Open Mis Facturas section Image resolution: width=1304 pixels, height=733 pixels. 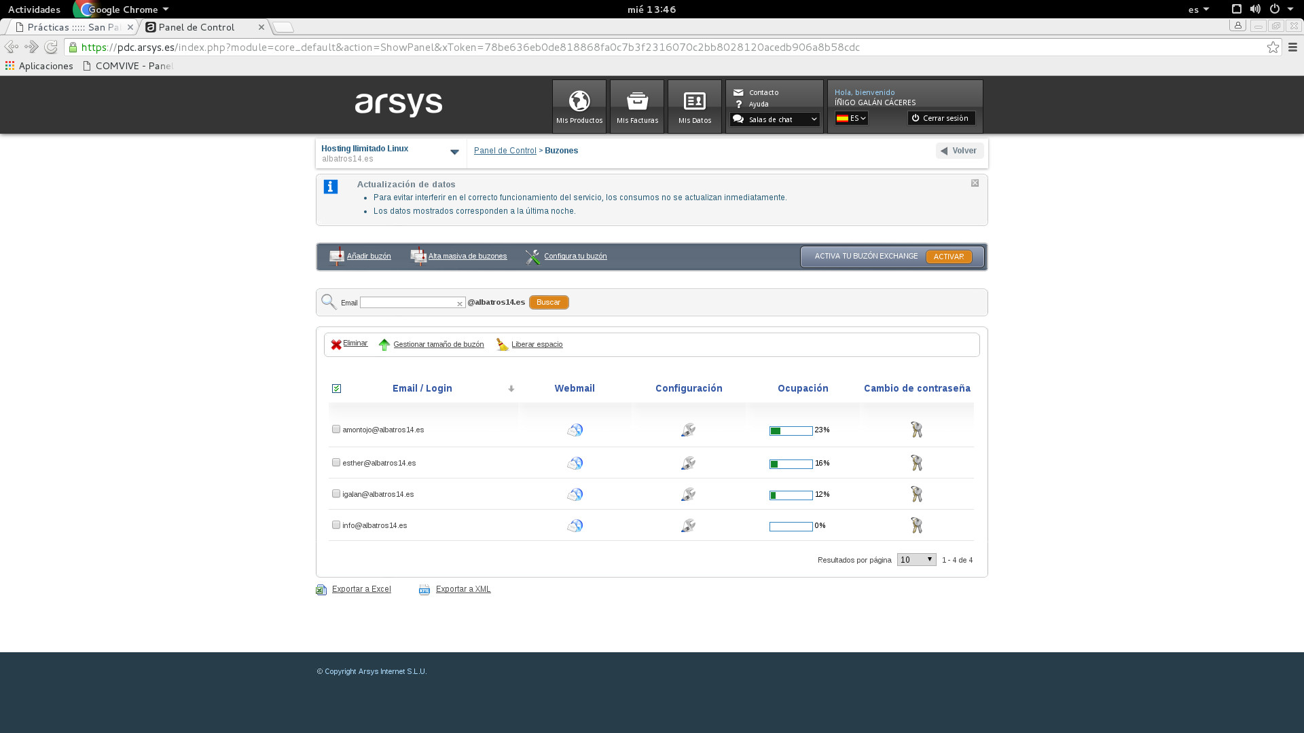636,107
